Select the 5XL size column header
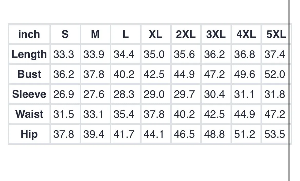This screenshot has width=300, height=181. pos(276,34)
